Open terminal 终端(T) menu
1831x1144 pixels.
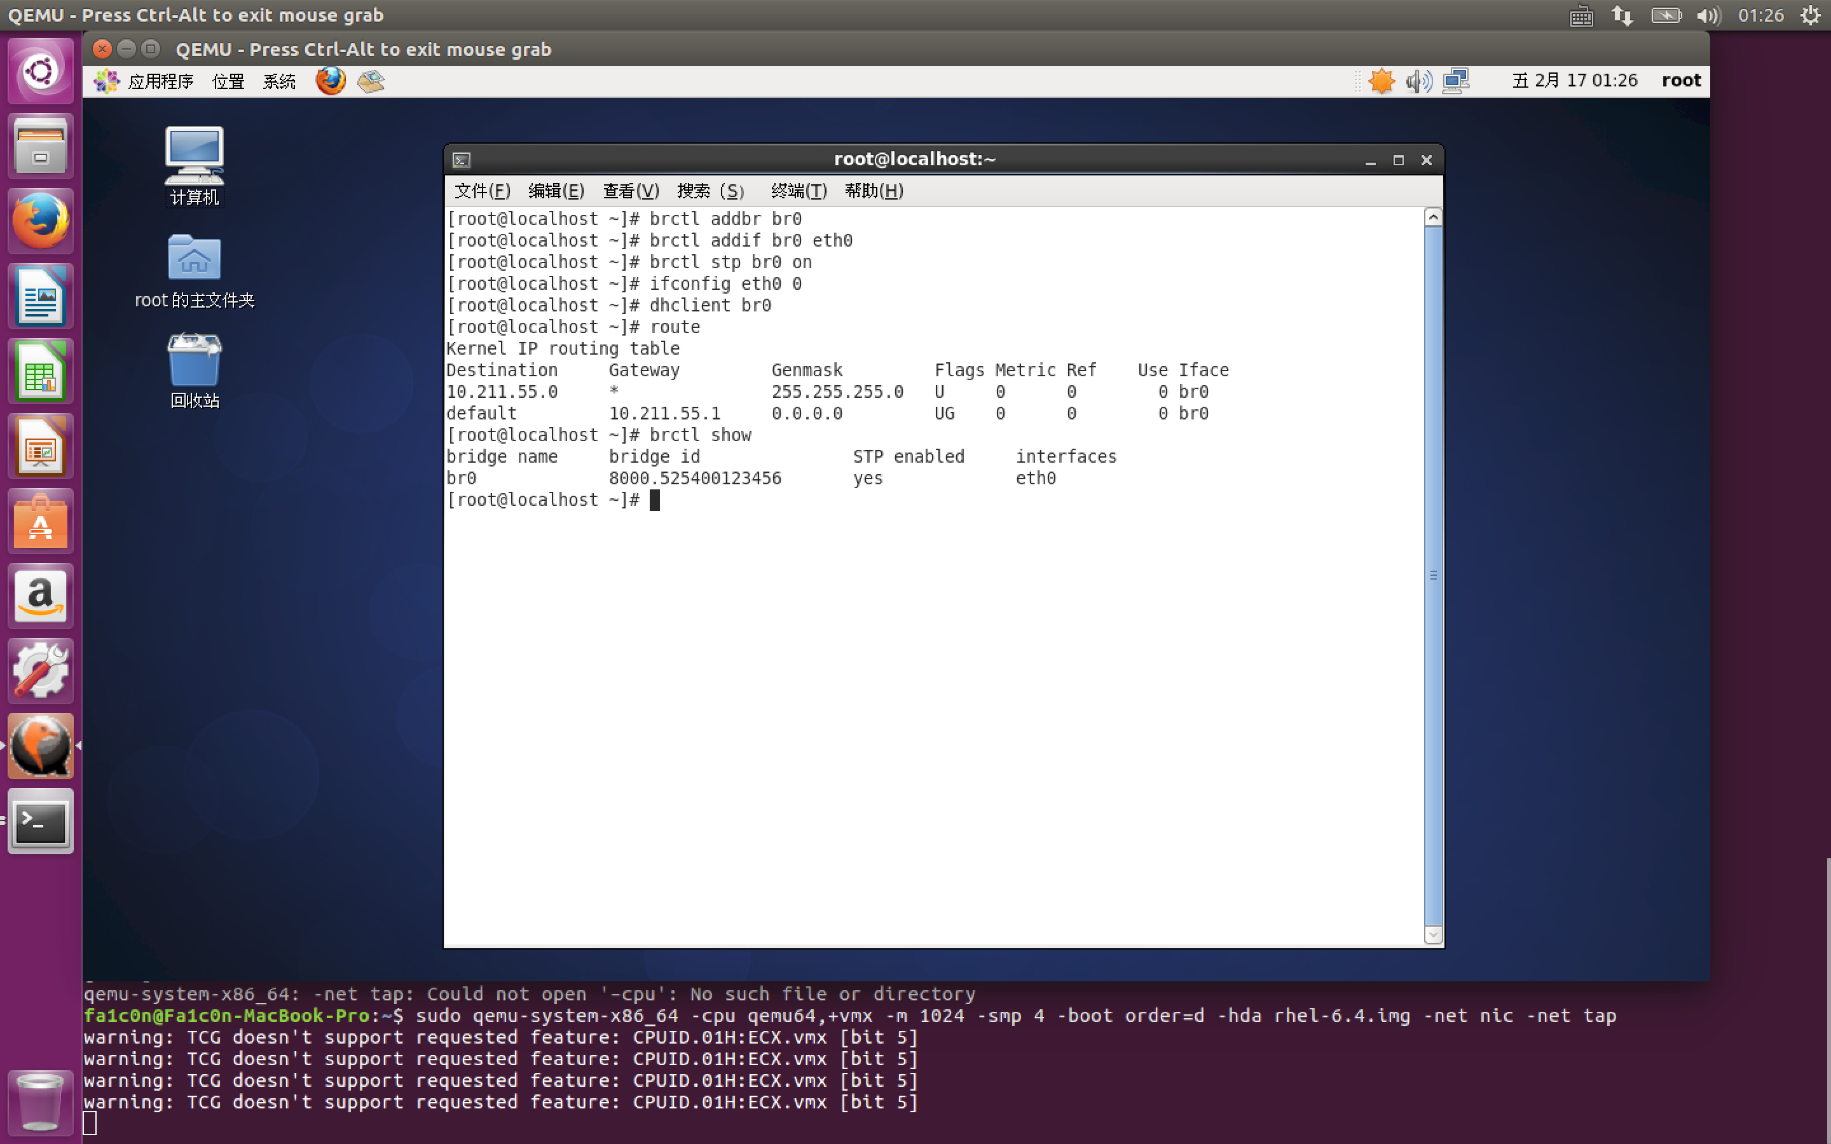799,191
